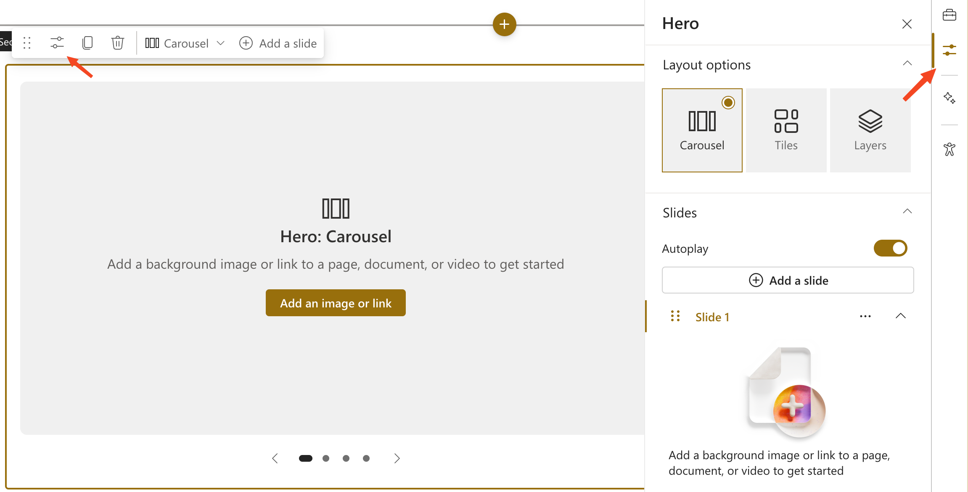The image size is (968, 492).
Task: Click Add a slide in the toolbar
Action: (278, 43)
